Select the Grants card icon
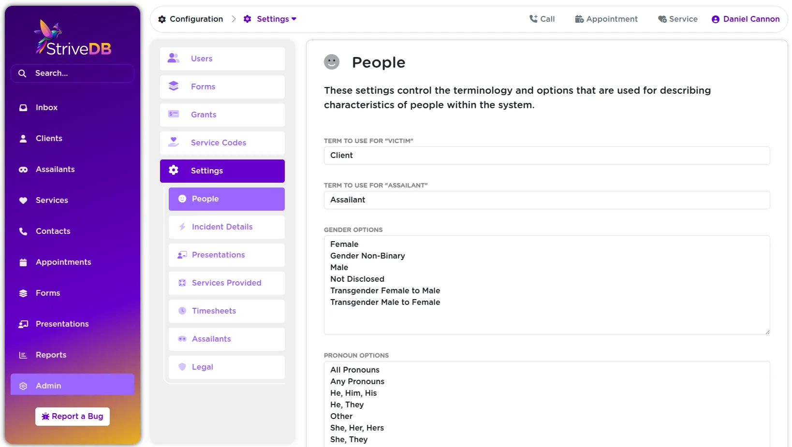792x447 pixels. click(x=173, y=115)
